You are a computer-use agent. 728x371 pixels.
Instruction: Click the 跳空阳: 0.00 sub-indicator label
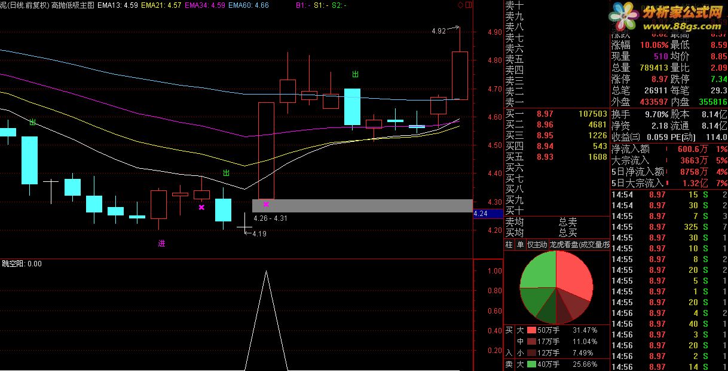pos(22,263)
